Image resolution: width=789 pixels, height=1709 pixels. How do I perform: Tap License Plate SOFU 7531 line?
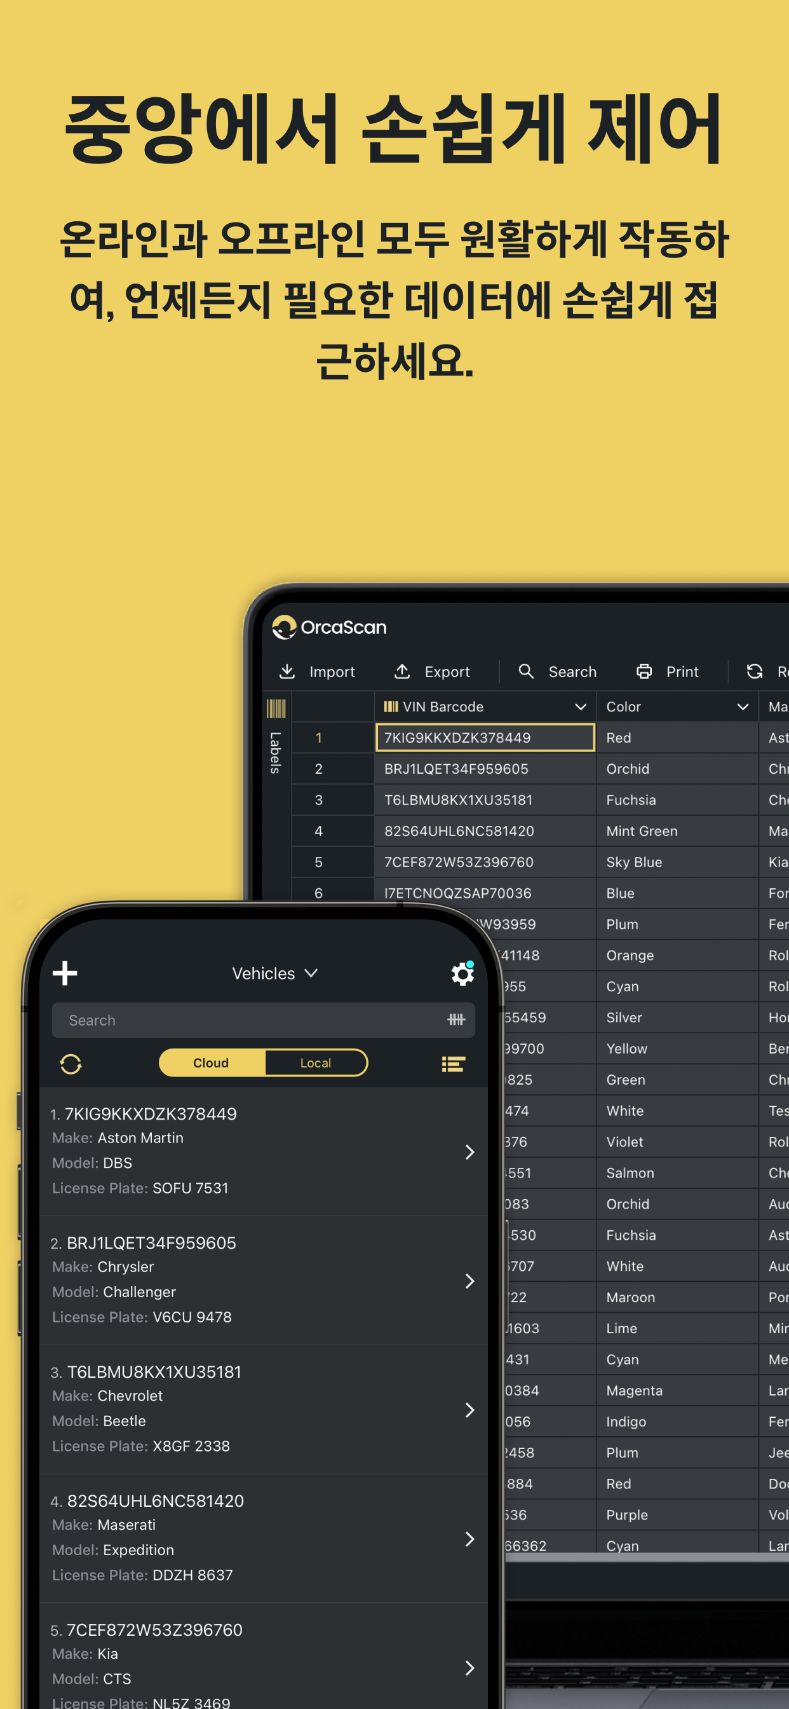140,1188
